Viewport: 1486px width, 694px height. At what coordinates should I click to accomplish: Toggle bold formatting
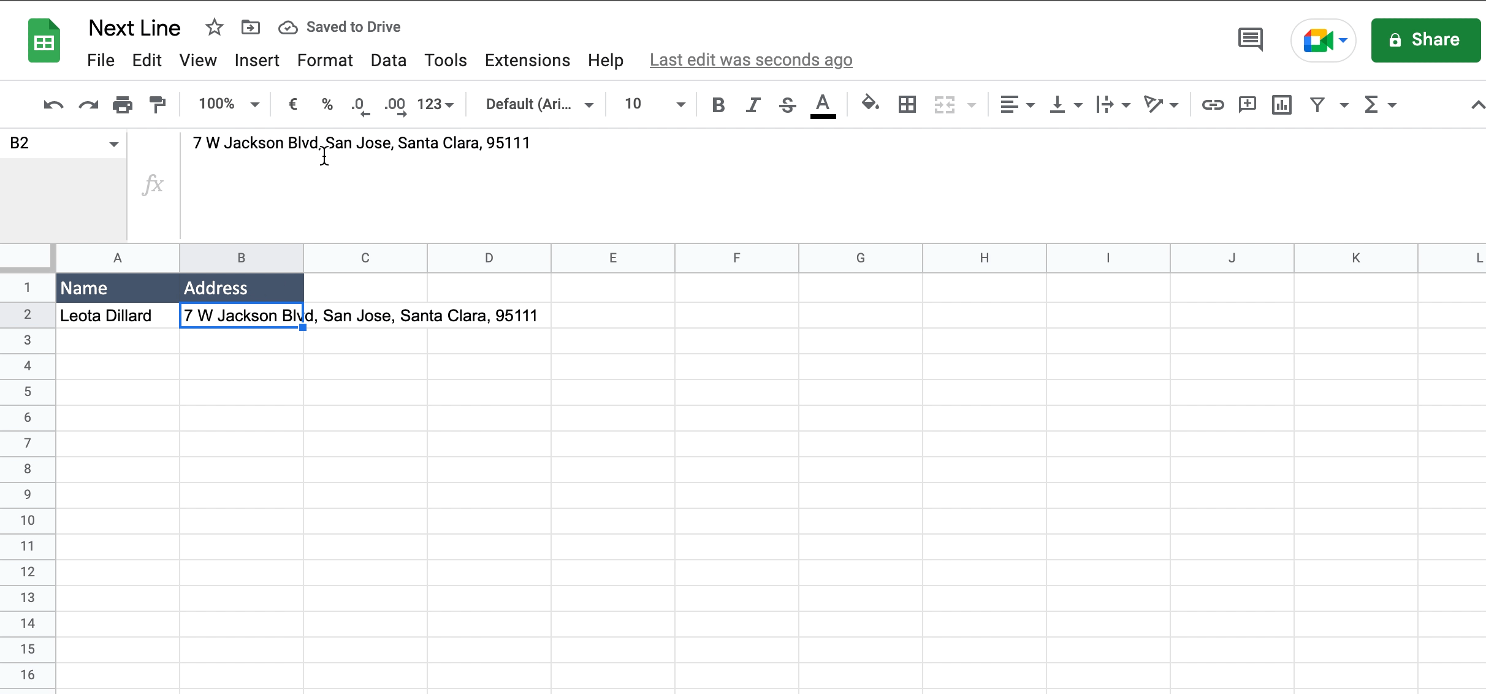[x=718, y=105]
